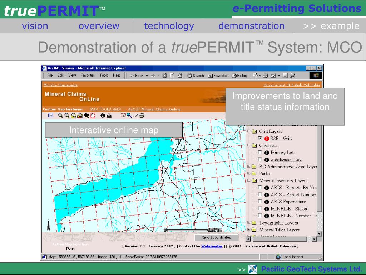Click the browser Refresh button
366x275 pixels.
[x=172, y=76]
